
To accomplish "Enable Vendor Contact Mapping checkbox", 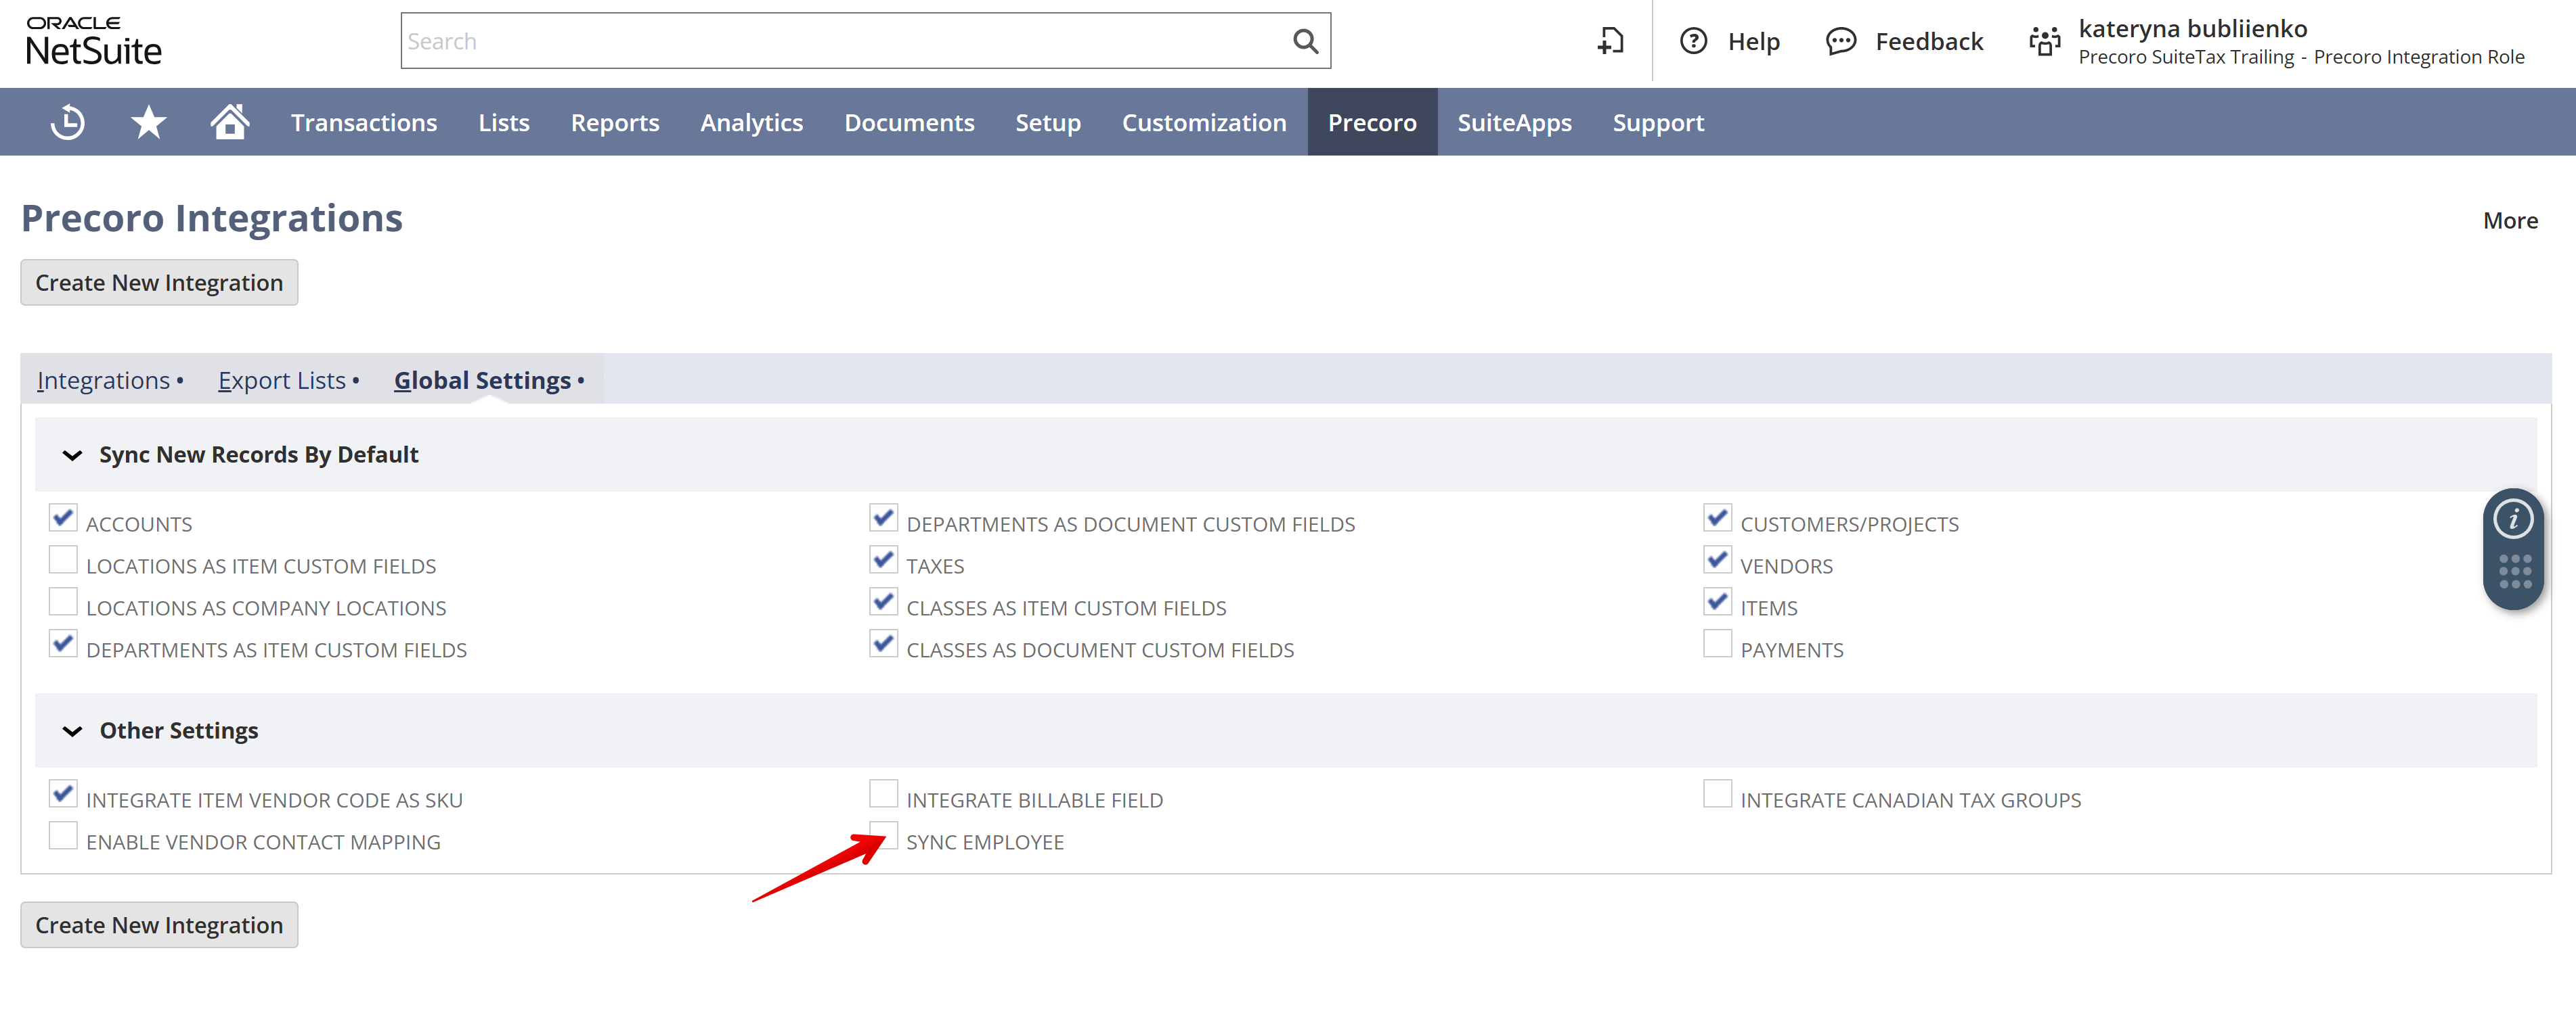I will tap(63, 835).
